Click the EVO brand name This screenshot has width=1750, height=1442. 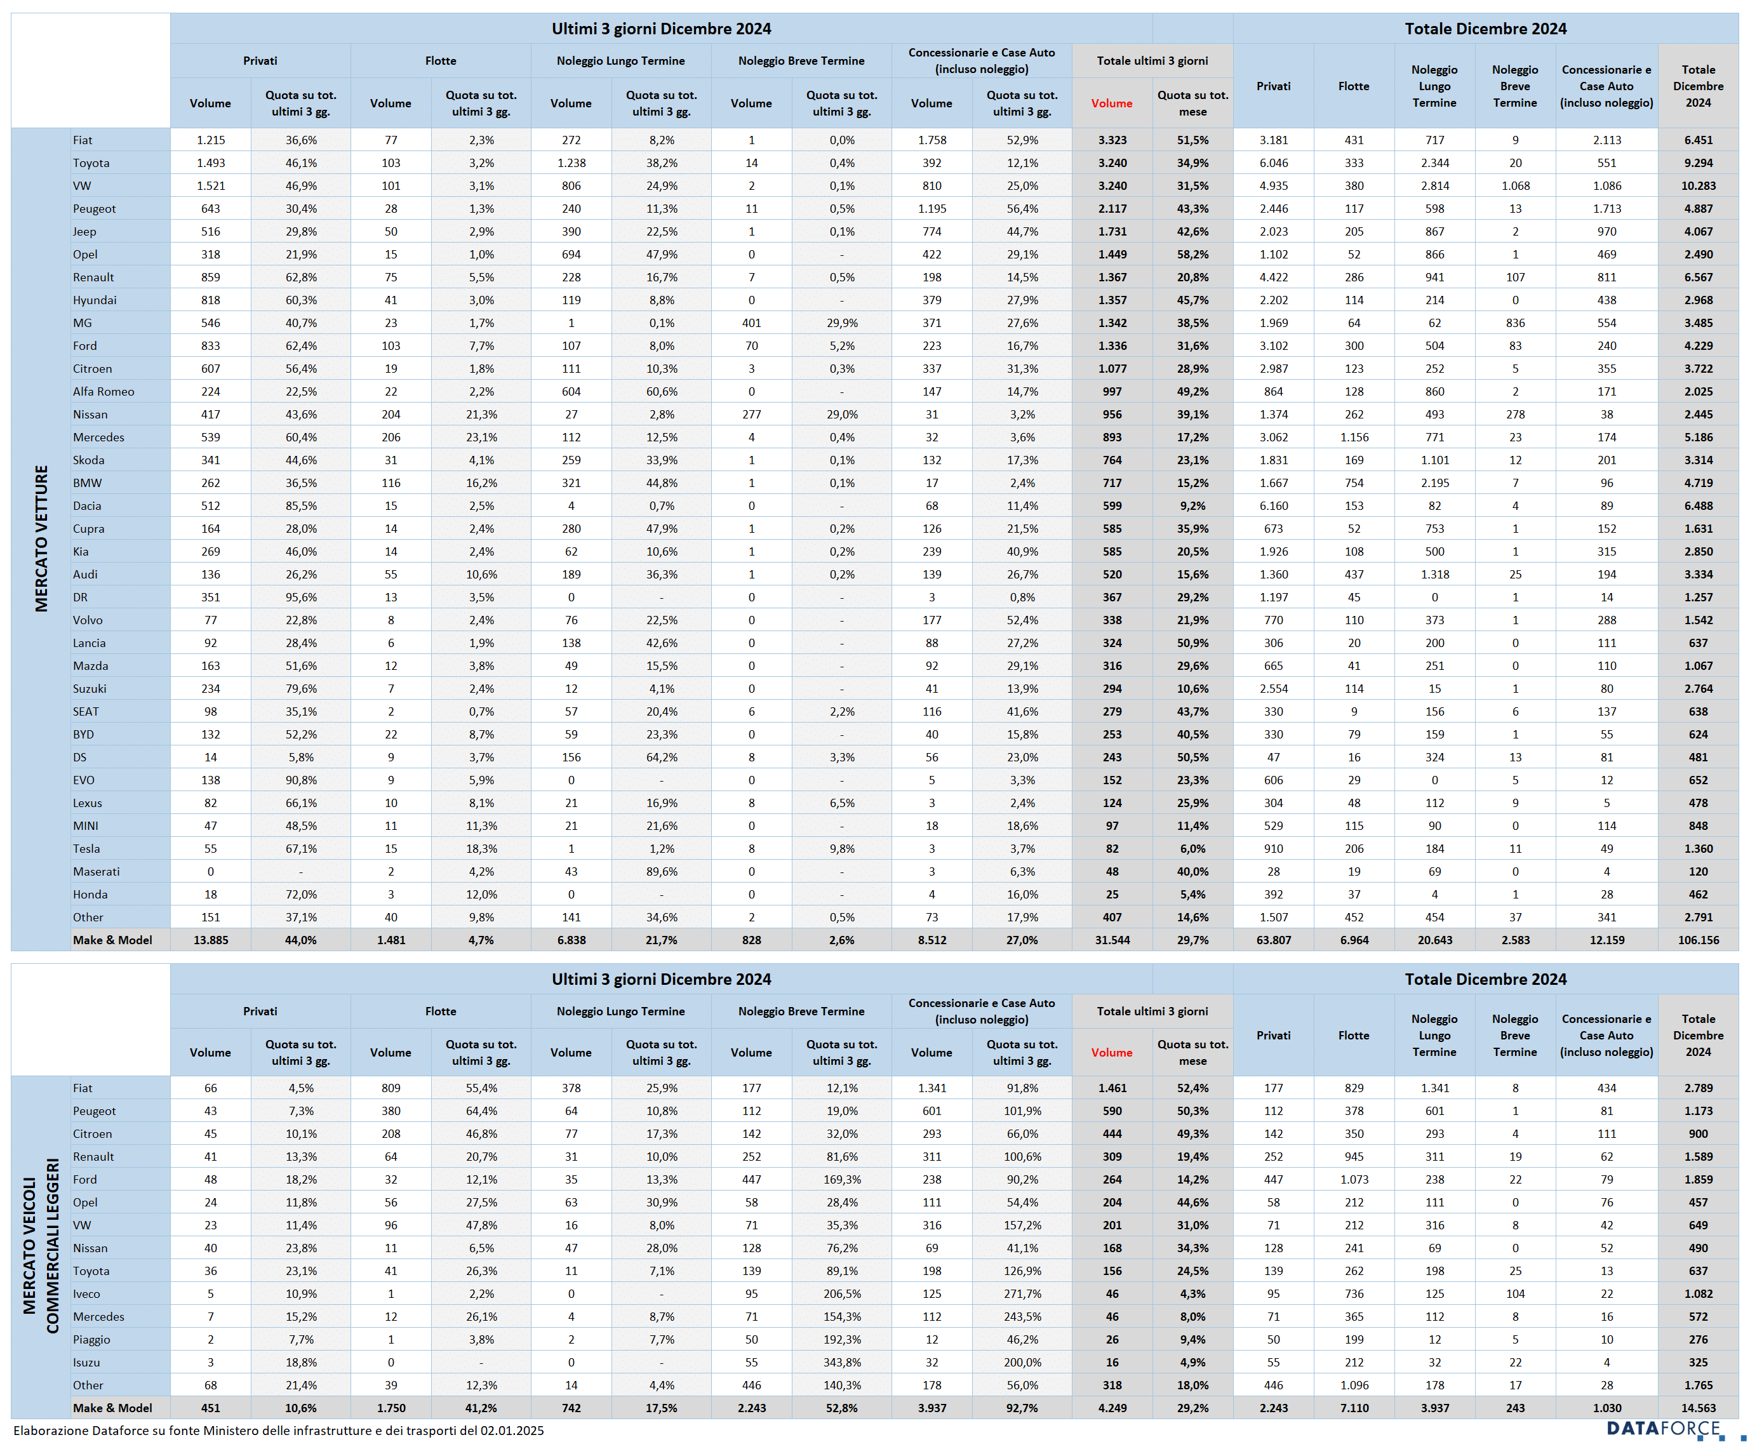tap(84, 780)
